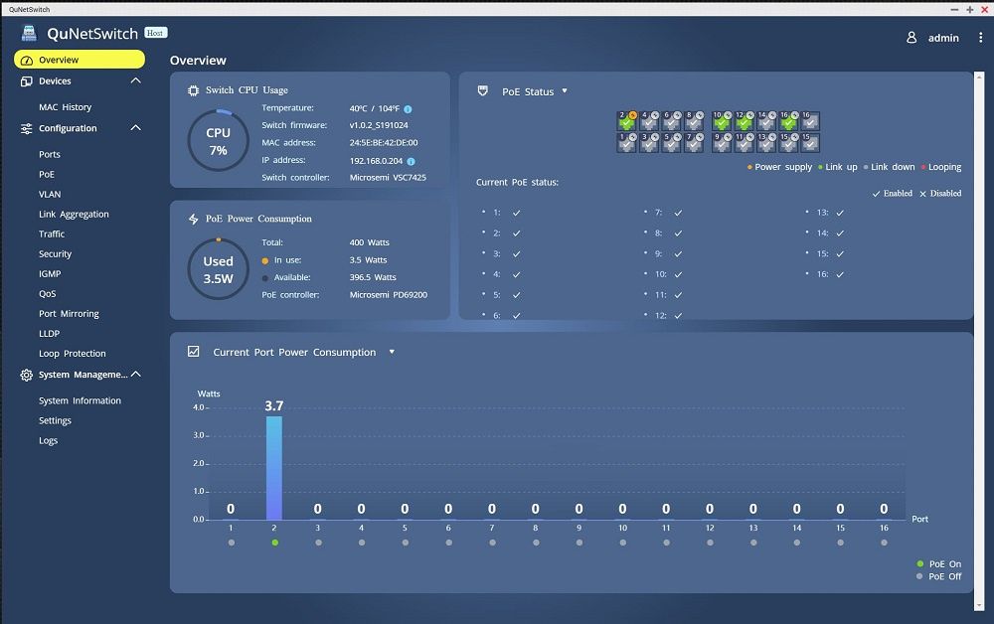The width and height of the screenshot is (994, 624).
Task: Click the PoE enabled checkmark for port 1
Action: 517,213
